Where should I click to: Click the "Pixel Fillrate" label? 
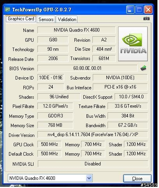[x=23, y=106]
